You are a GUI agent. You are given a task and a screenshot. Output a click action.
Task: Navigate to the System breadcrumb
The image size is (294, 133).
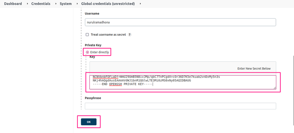pos(65,4)
